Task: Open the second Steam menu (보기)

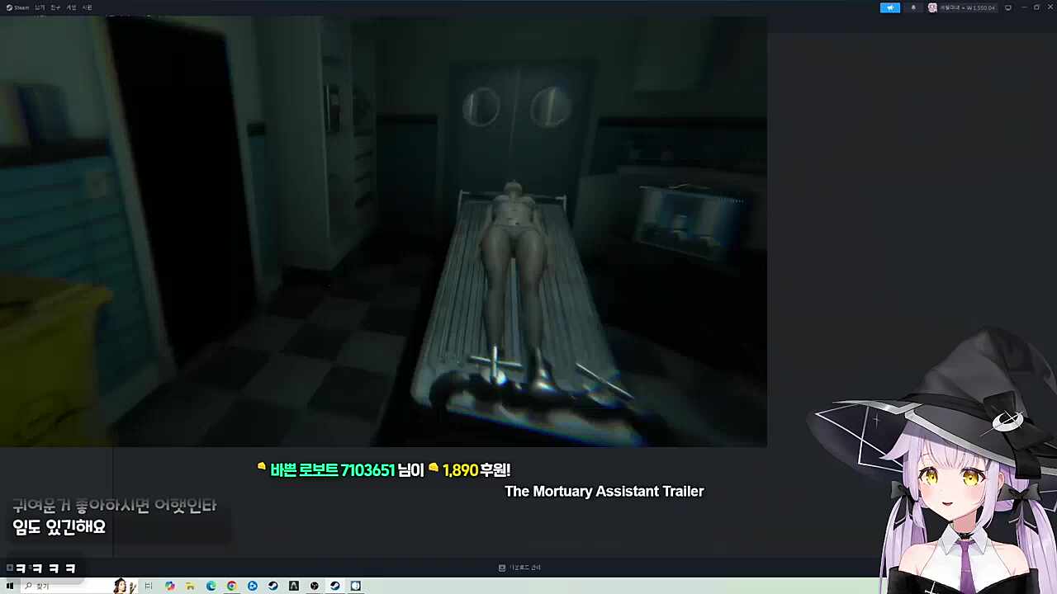Action: coord(40,7)
